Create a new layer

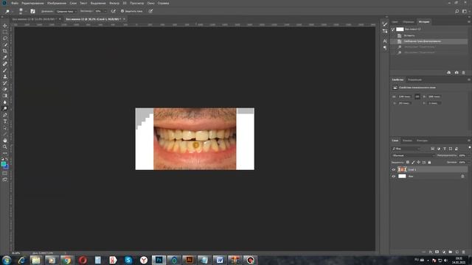tap(457, 252)
